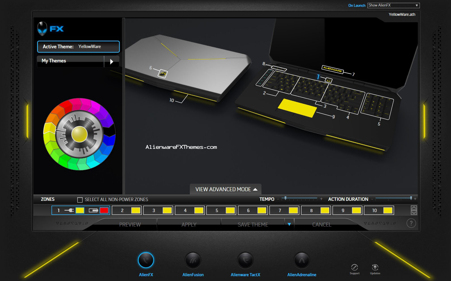Viewport: 451px width, 281px height.
Task: Expand the My Themes arrow
Action: (111, 61)
